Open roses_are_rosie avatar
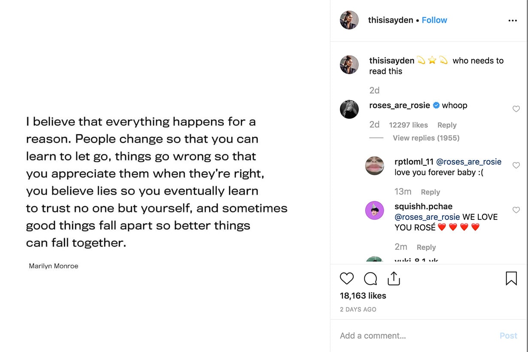Image resolution: width=528 pixels, height=352 pixels. tap(349, 109)
